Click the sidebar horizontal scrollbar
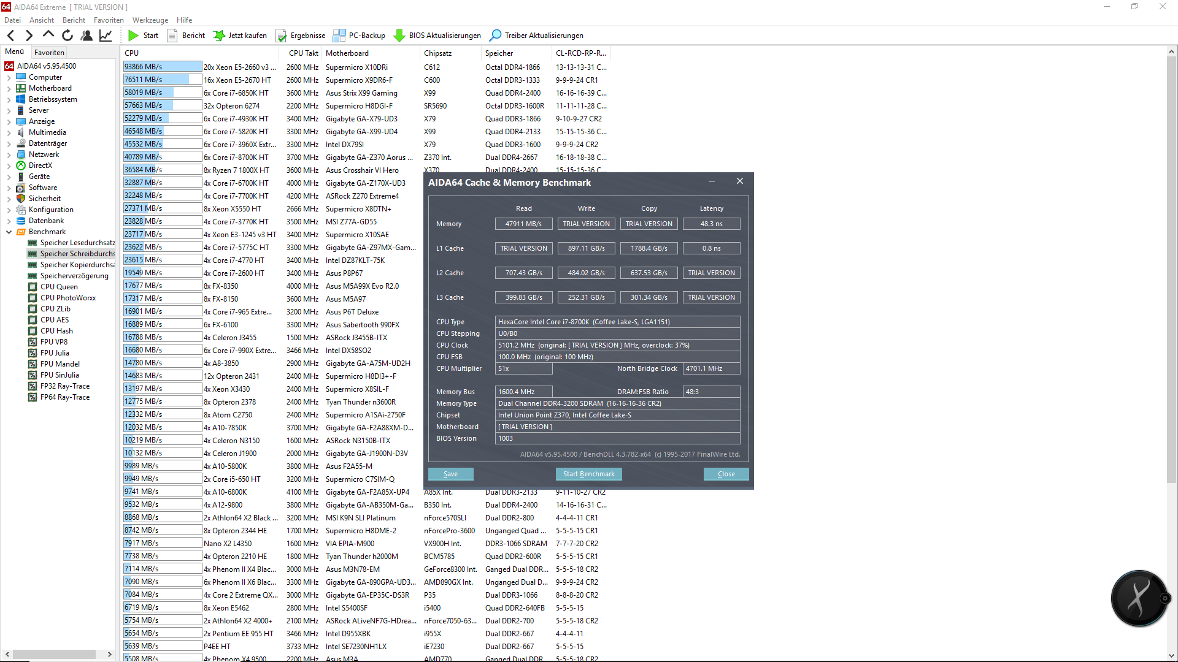The width and height of the screenshot is (1178, 662). pyautogui.click(x=54, y=654)
